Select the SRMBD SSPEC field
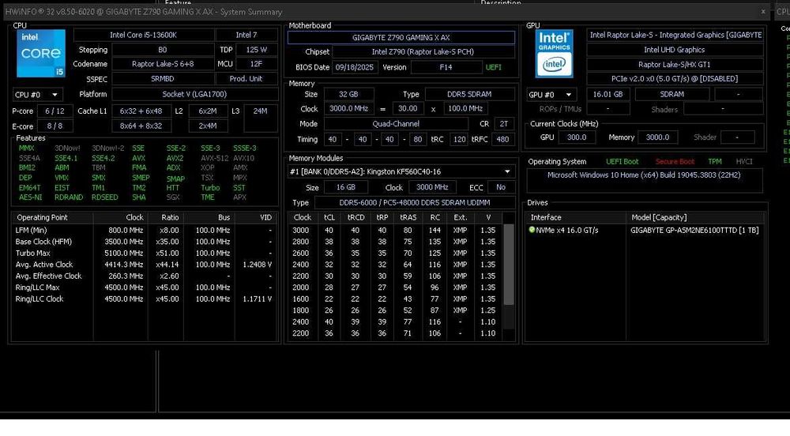 (x=163, y=78)
